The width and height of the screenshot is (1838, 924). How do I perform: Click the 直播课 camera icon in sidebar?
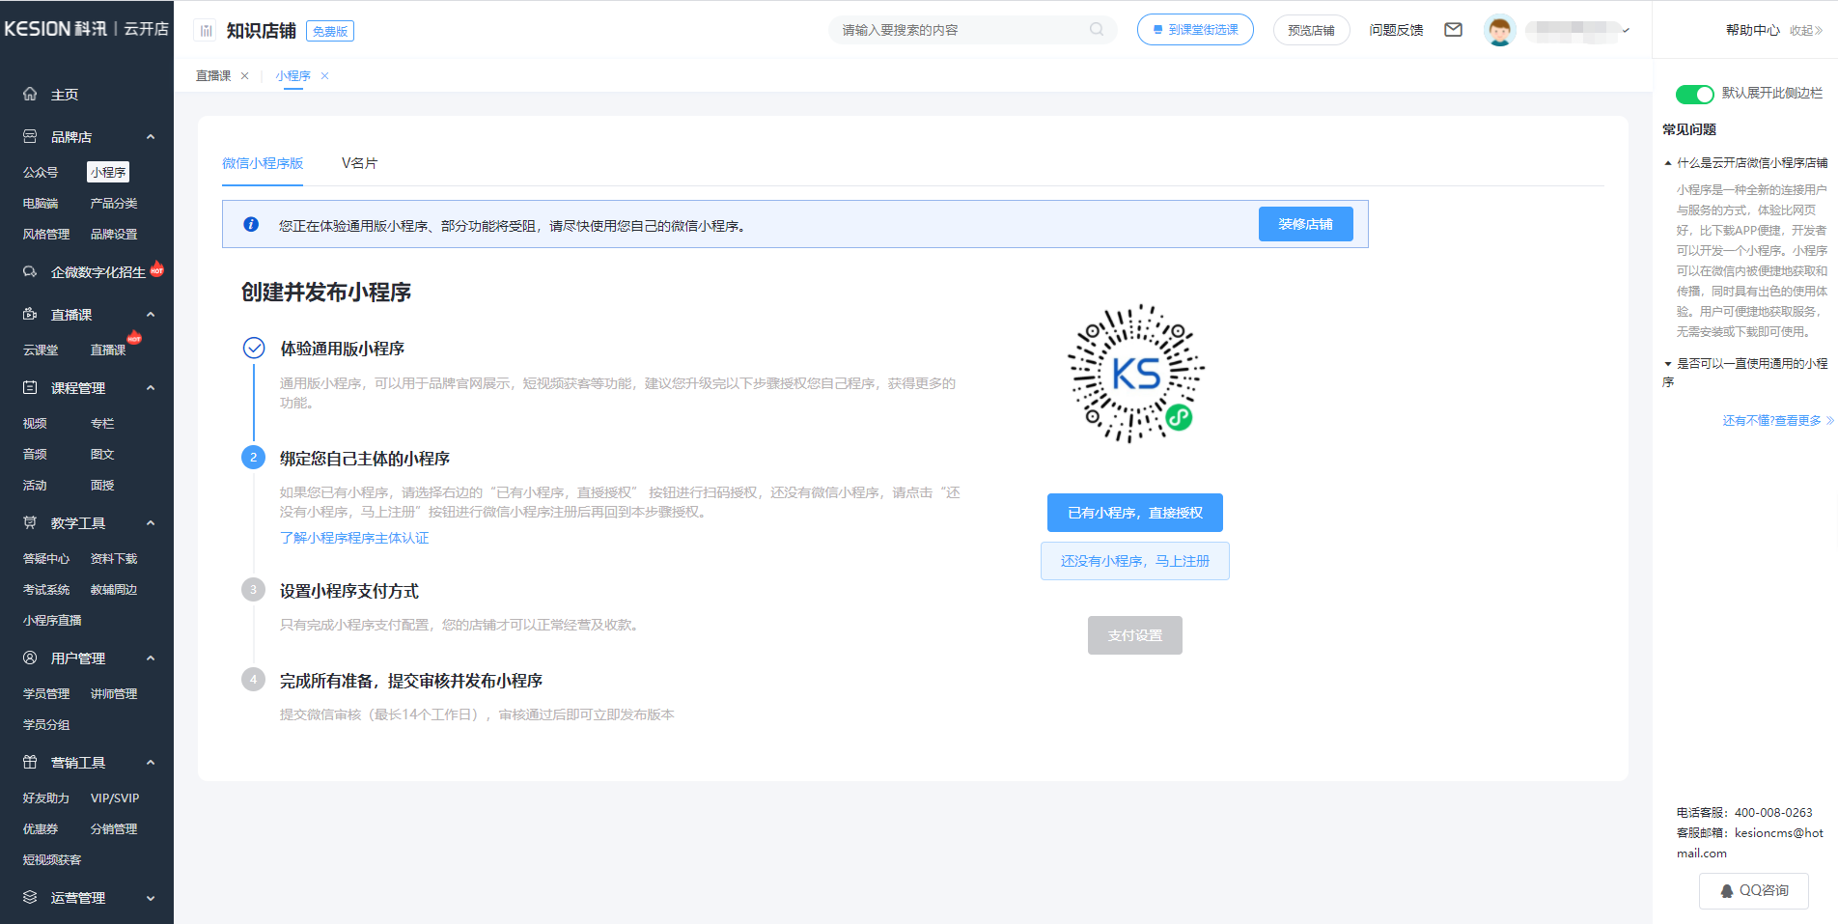tap(30, 314)
